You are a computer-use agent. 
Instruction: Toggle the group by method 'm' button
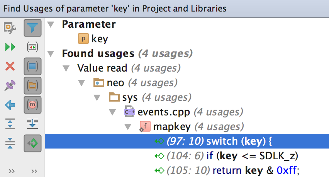click(32, 105)
